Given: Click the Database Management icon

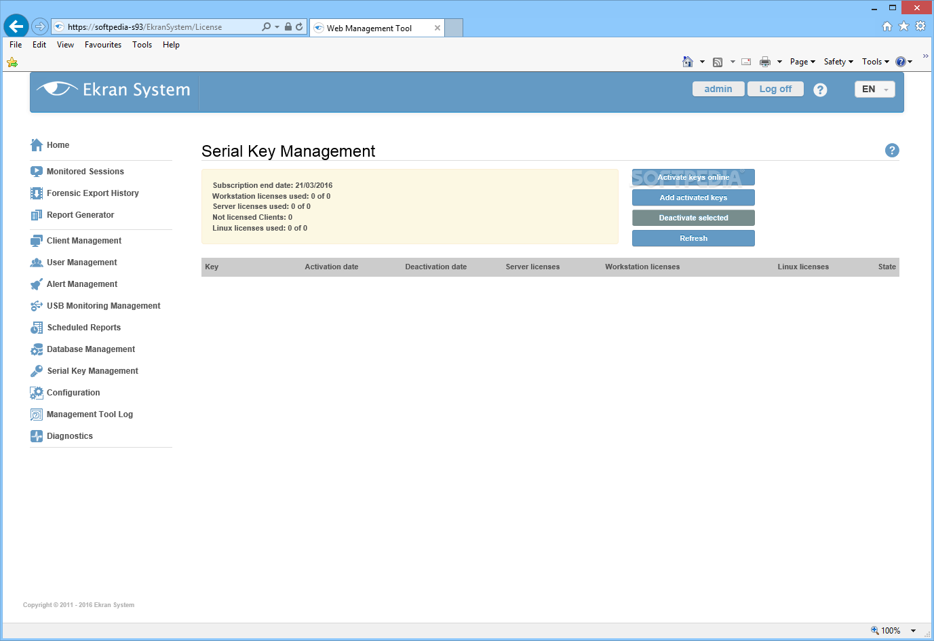Looking at the screenshot, I should point(37,349).
